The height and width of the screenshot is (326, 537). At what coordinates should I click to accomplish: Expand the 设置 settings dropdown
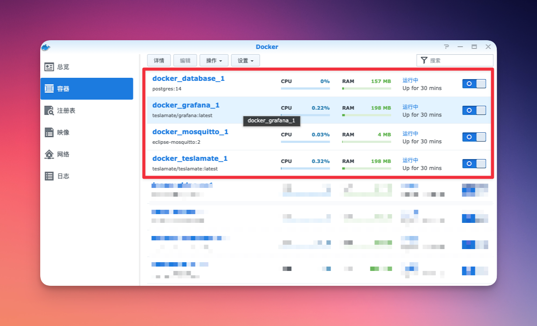(245, 60)
